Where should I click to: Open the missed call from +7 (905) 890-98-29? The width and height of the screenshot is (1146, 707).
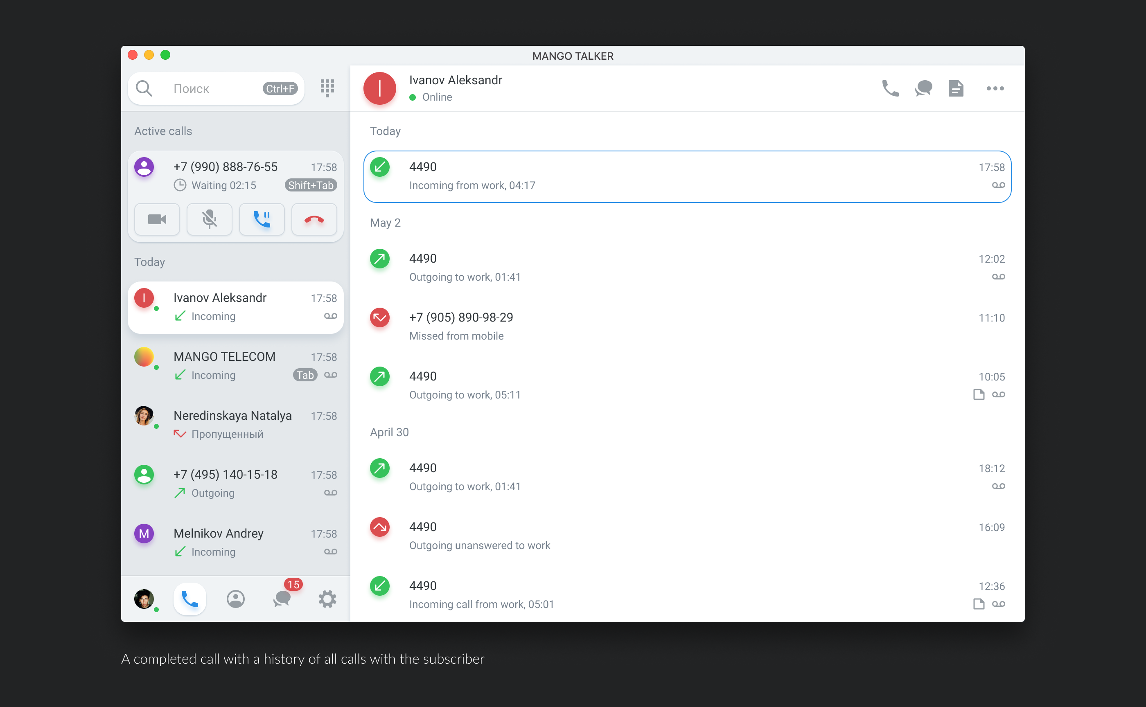687,327
